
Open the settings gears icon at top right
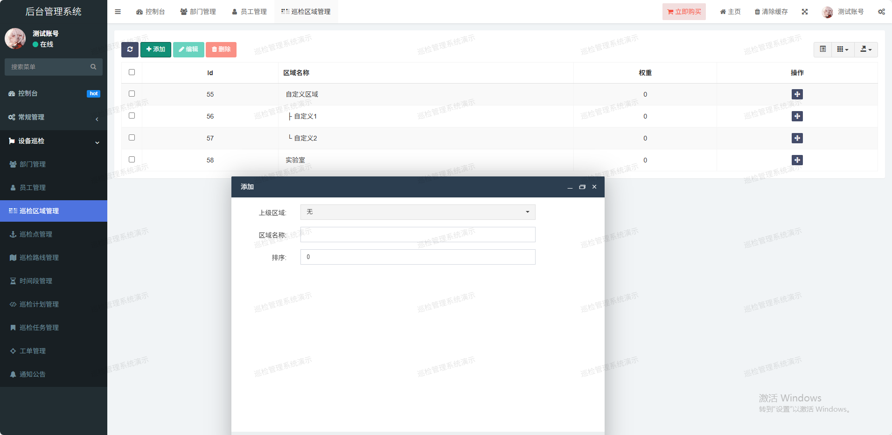[x=881, y=12]
